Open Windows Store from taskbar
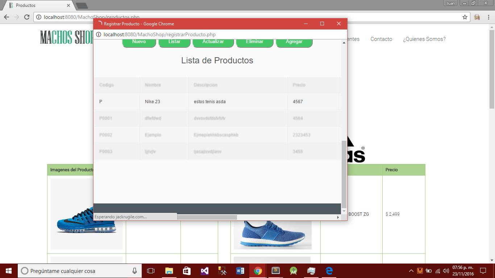The image size is (495, 278). pyautogui.click(x=187, y=271)
